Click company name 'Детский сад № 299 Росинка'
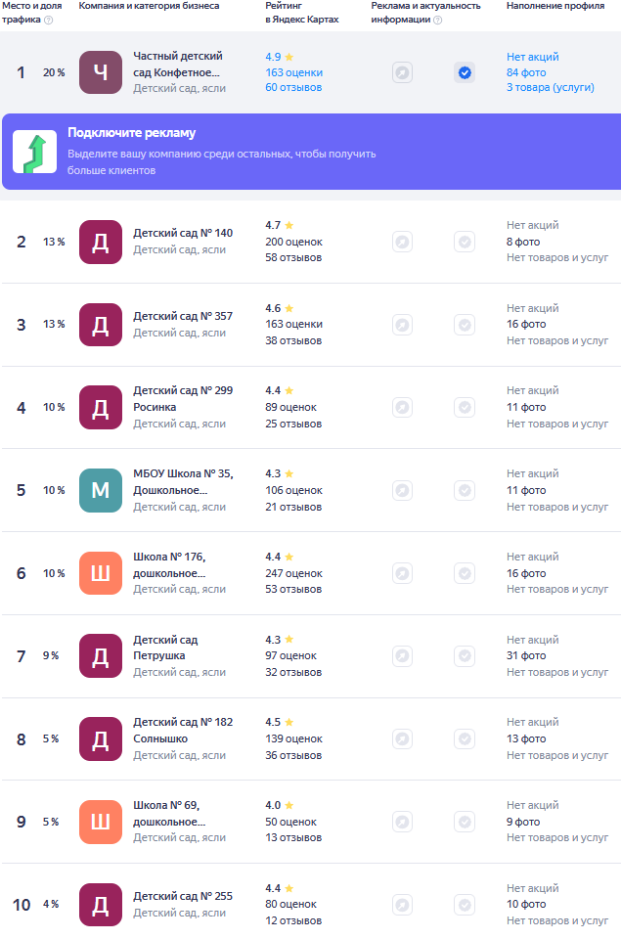This screenshot has height=939, width=621. click(x=183, y=399)
